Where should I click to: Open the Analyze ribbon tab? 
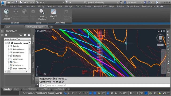[51, 6]
